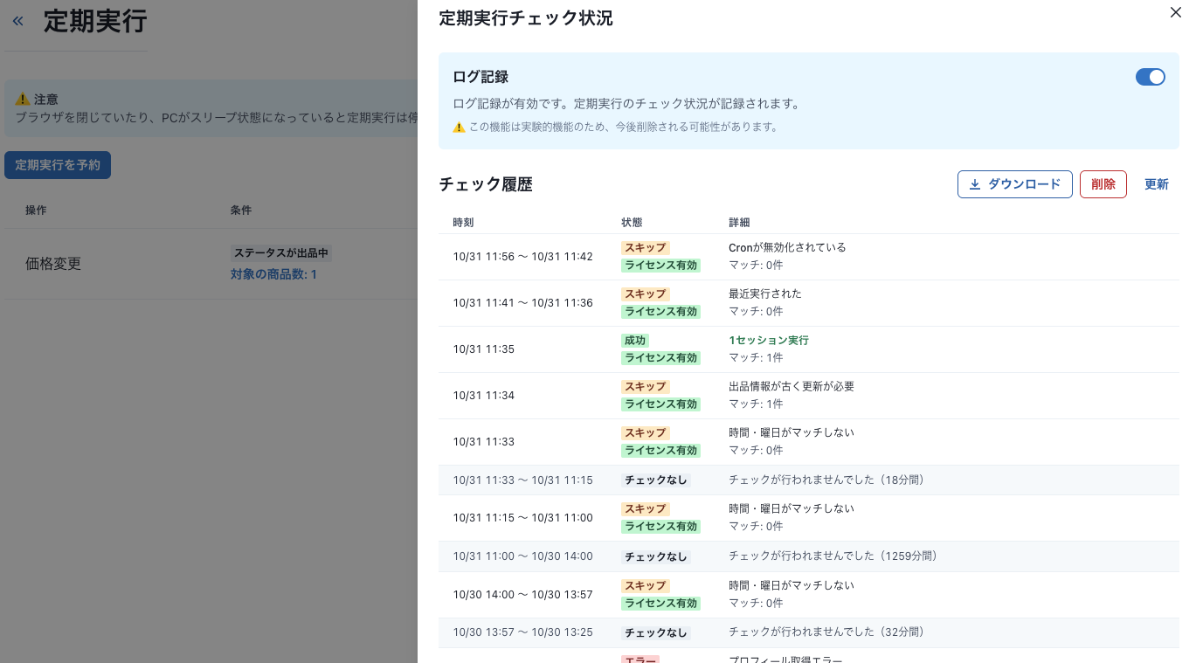Click 更新 to refresh check history
Viewport: 1196px width, 663px height.
point(1156,184)
